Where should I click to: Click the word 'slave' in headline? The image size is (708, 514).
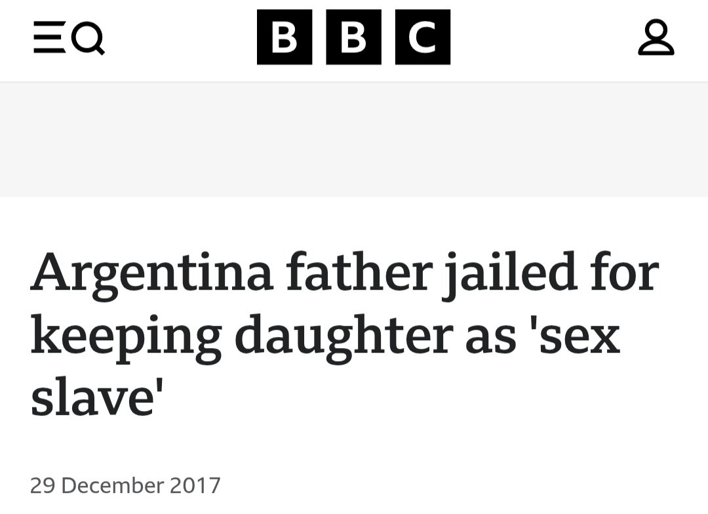[x=95, y=397]
